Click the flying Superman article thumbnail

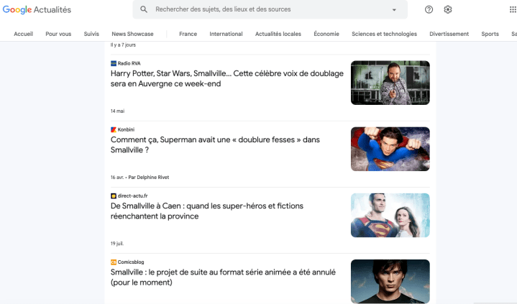(390, 149)
